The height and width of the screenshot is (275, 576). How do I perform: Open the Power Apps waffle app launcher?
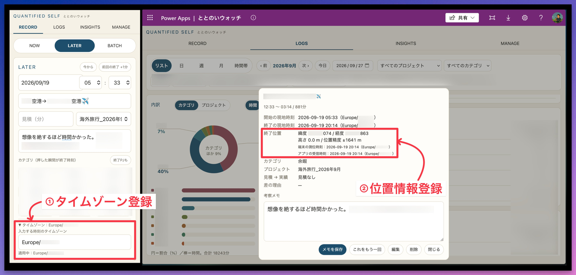(150, 18)
